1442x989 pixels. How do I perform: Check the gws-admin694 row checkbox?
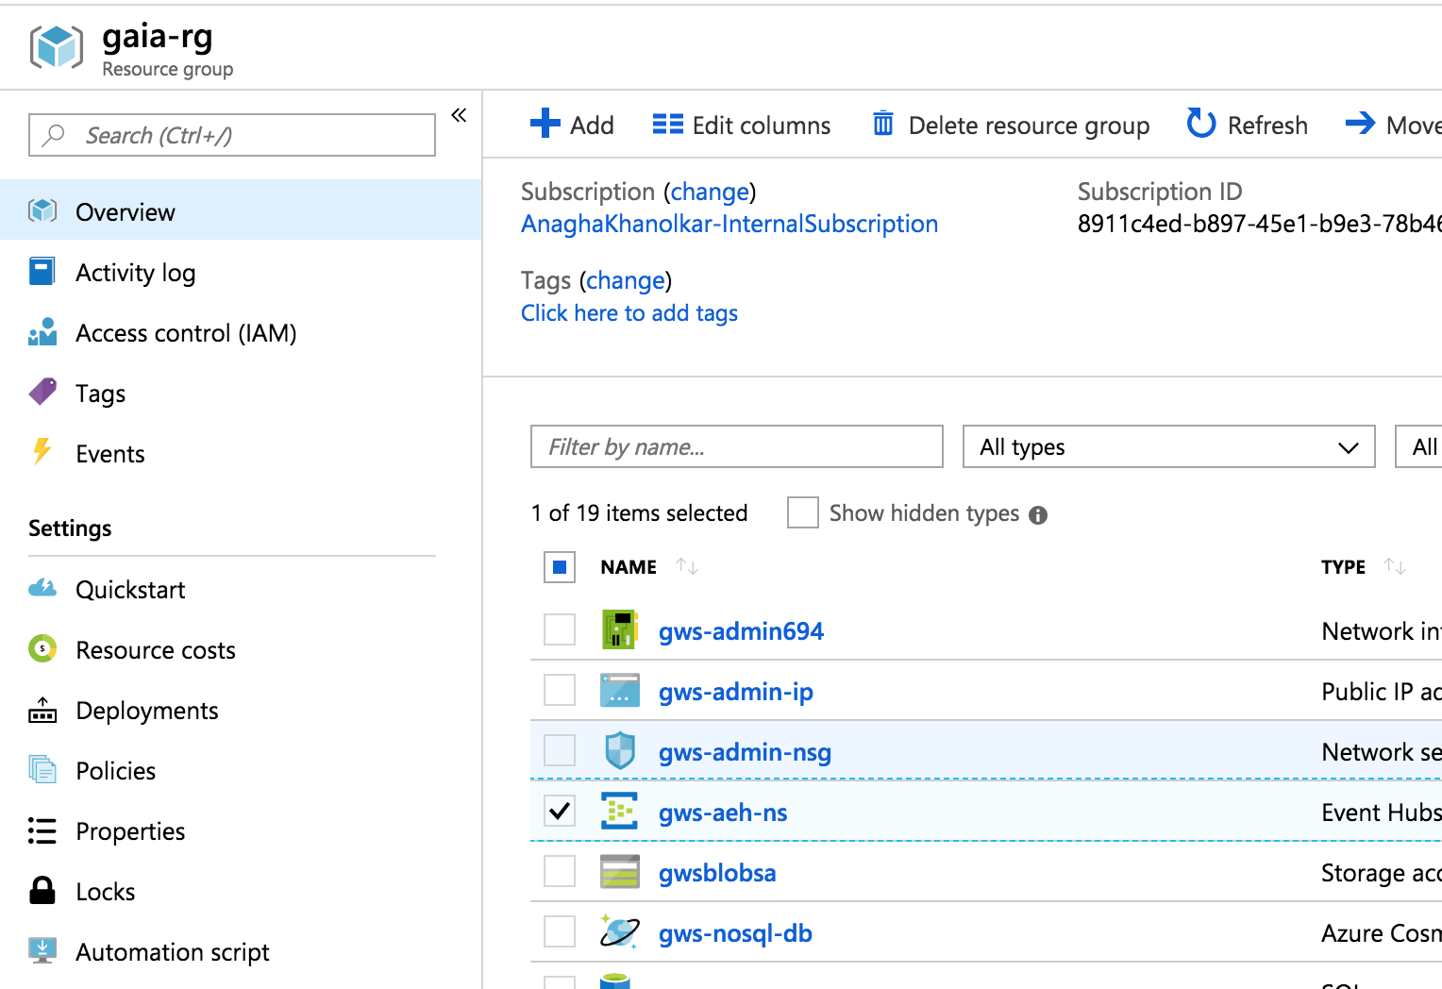[x=560, y=629]
